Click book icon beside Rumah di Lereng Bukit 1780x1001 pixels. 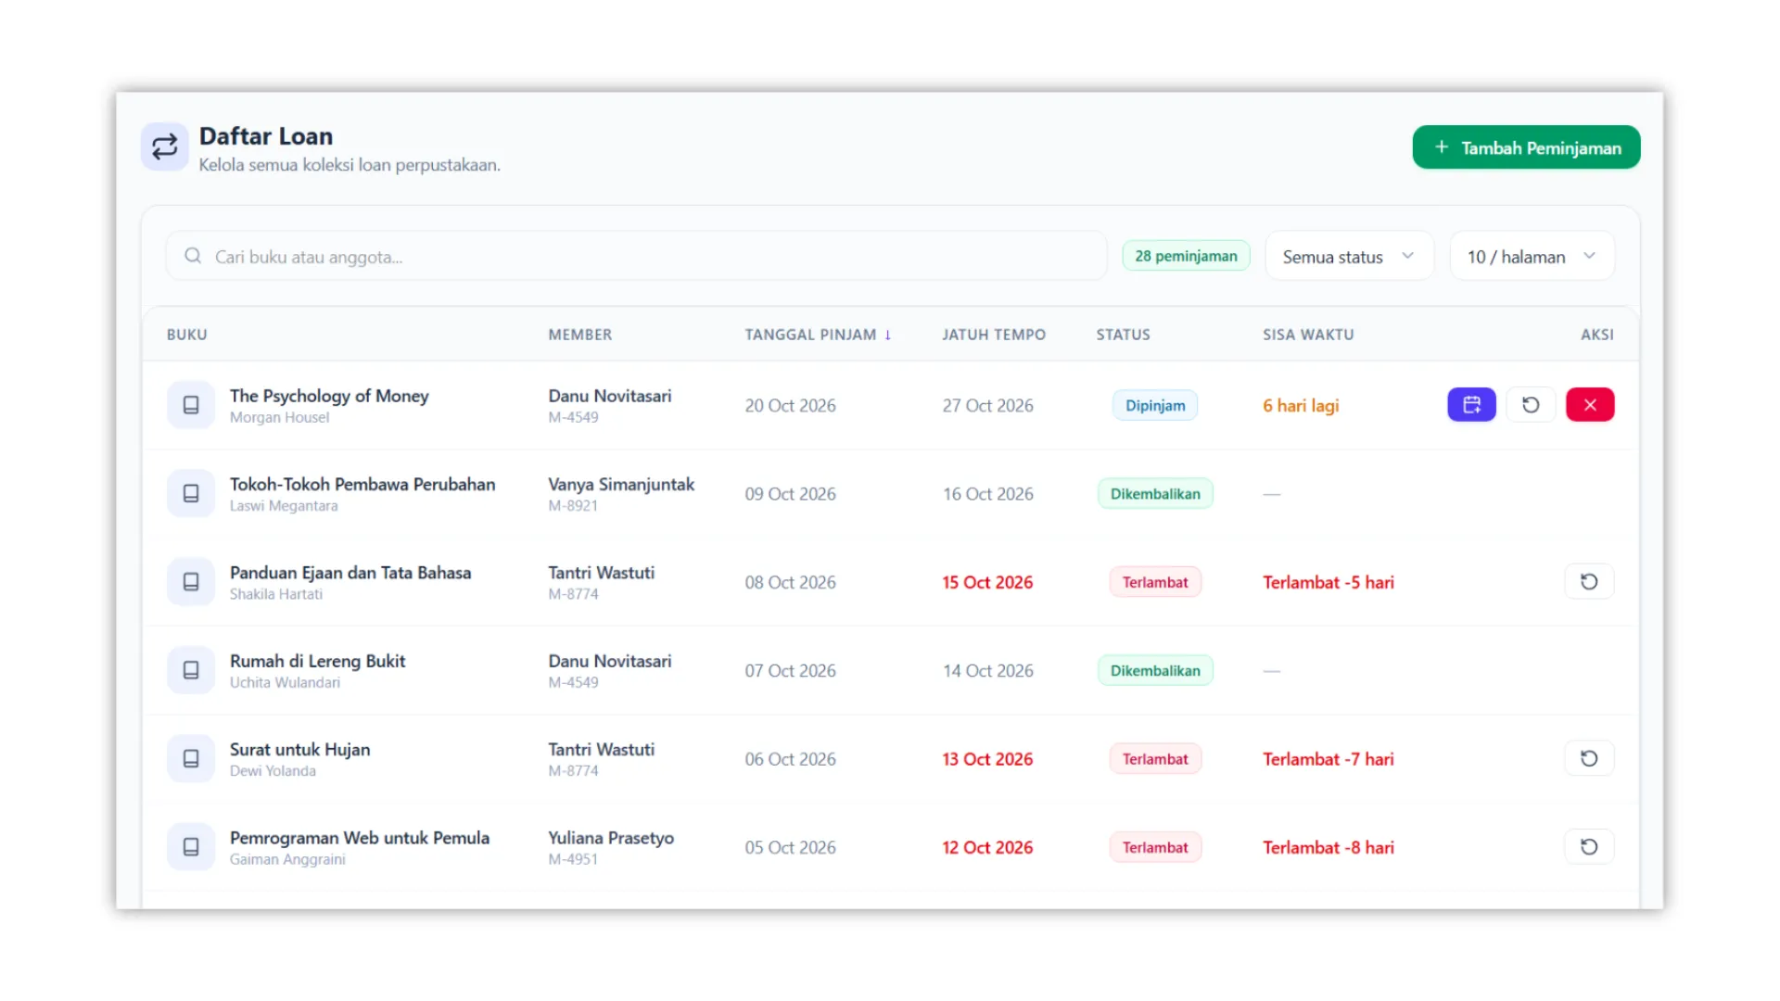[x=191, y=670]
